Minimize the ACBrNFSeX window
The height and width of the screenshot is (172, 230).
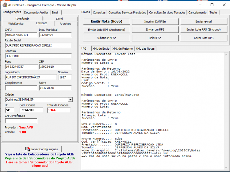coord(200,5)
